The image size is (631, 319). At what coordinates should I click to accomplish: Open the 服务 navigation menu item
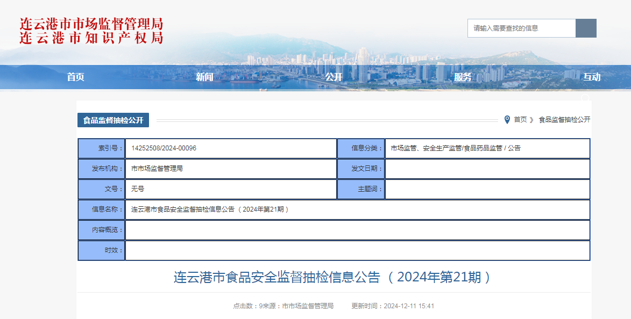463,77
